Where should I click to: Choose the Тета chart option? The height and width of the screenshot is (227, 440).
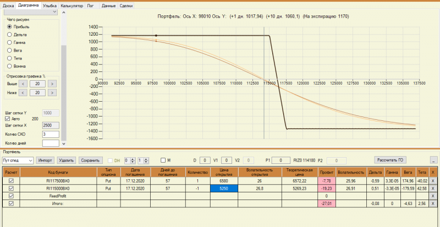[9, 58]
